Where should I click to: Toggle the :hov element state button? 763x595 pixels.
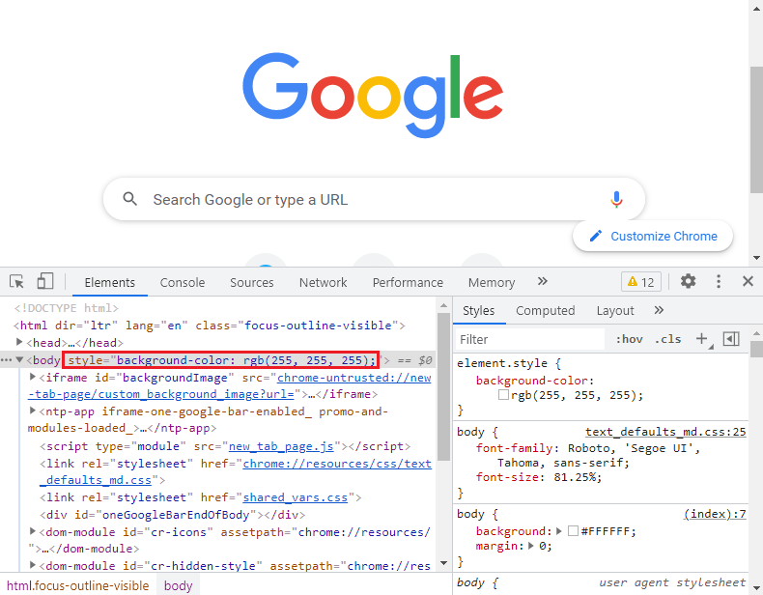pyautogui.click(x=629, y=339)
